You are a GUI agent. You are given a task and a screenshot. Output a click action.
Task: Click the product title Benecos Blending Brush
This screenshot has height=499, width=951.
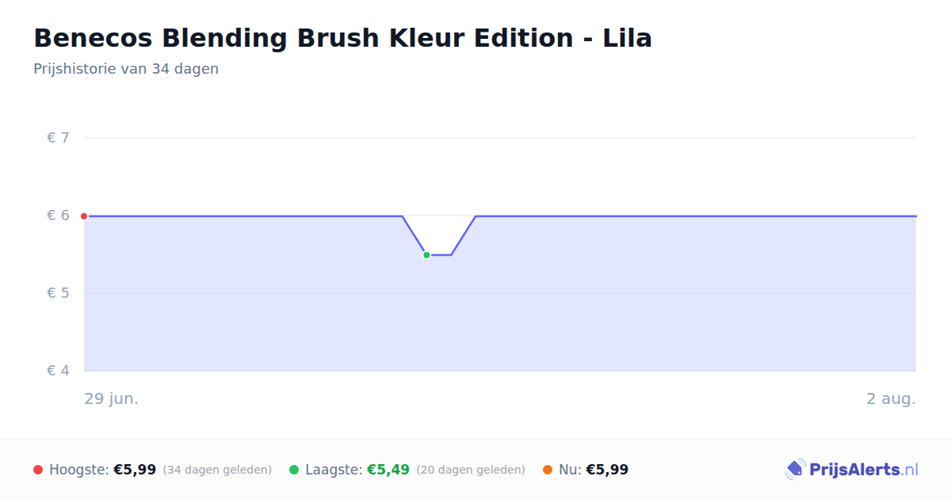point(342,38)
